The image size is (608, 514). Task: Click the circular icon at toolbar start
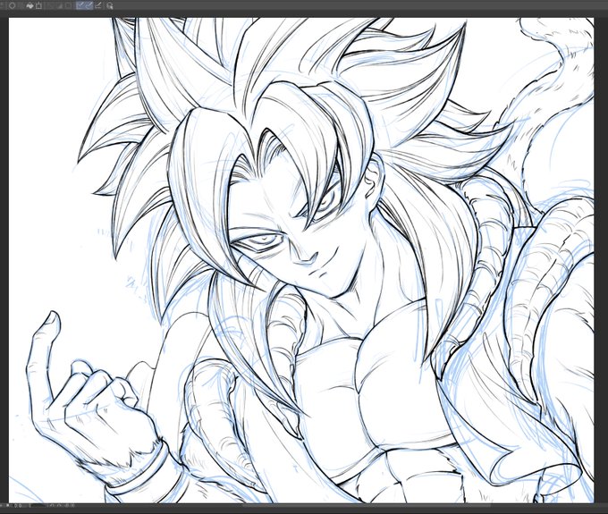(12, 5)
